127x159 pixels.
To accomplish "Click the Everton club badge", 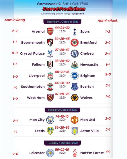I will [74, 87].
